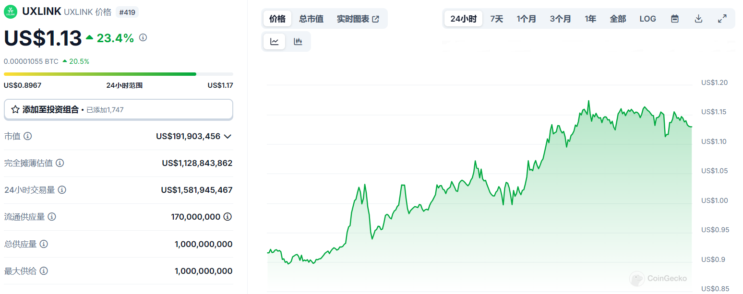Click the UXLINK coin logo
The image size is (743, 294).
11,12
